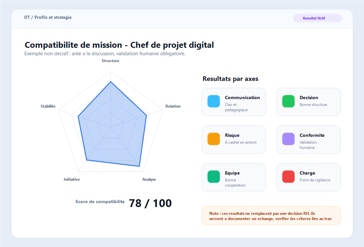This screenshot has width=364, height=247.
Task: Click the Score de compatibilite label
Action: click(100, 201)
